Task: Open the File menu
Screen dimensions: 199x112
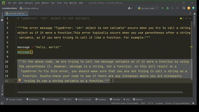Action: (x=10, y=3)
